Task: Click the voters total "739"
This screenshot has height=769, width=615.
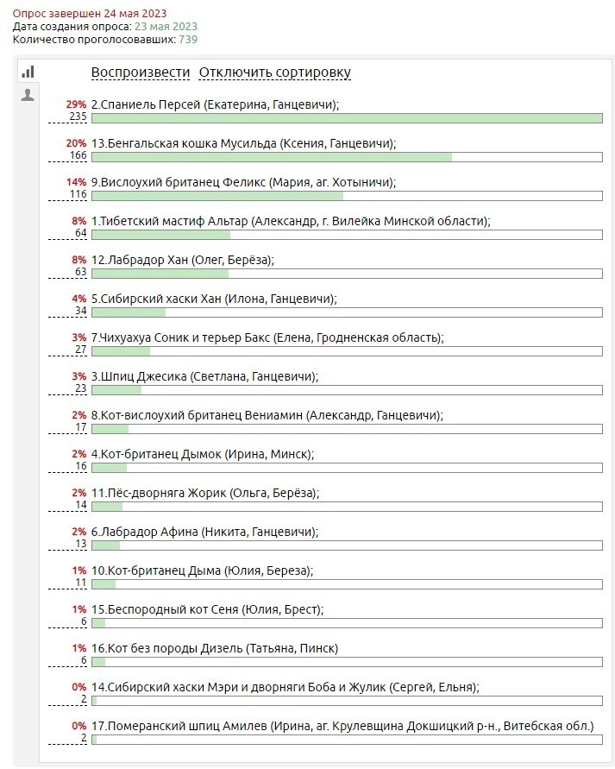Action: coord(188,39)
